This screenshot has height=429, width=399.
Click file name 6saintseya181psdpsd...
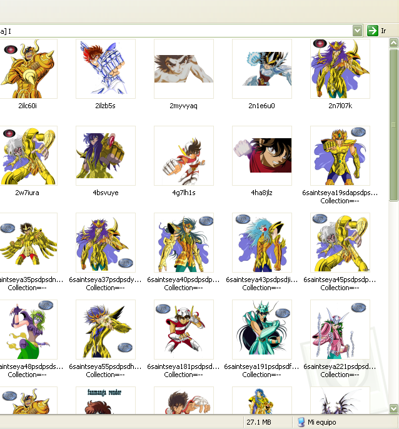(x=183, y=367)
